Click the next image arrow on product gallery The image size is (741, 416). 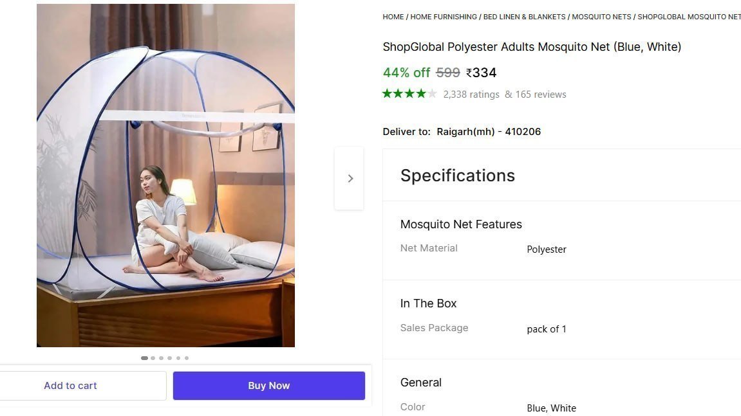coord(350,178)
